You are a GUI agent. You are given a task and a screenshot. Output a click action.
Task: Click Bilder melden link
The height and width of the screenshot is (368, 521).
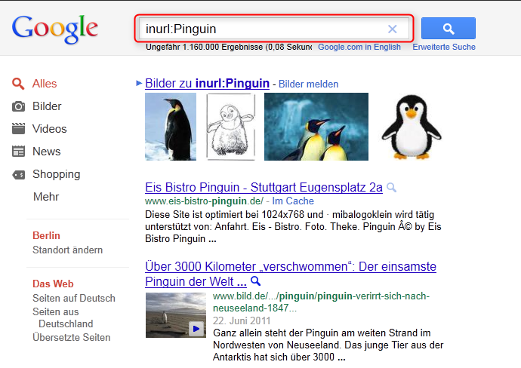(308, 84)
